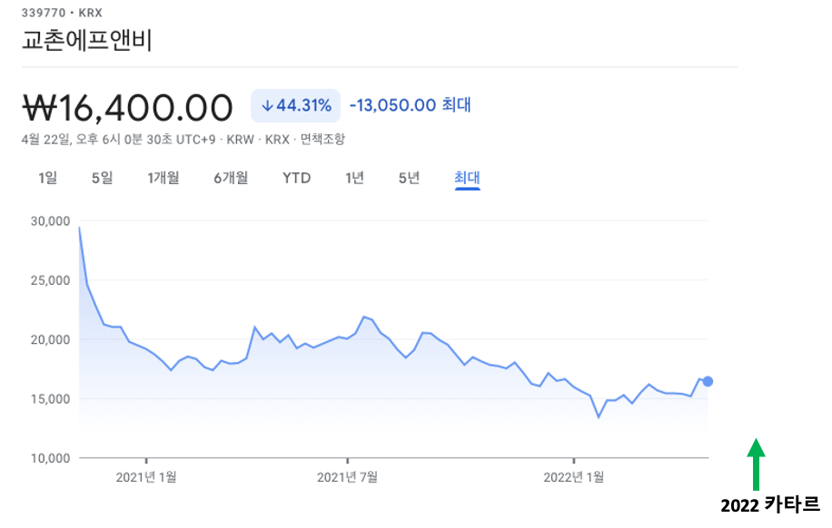Select the 1년 range tab
This screenshot has width=832, height=528.
point(354,178)
